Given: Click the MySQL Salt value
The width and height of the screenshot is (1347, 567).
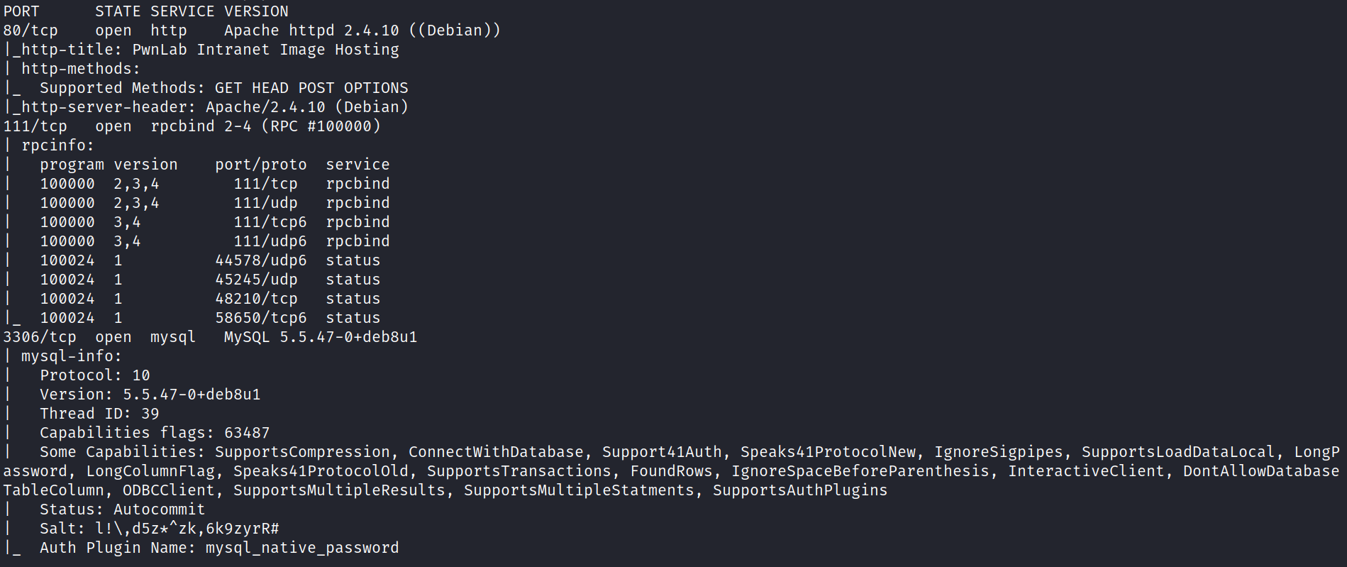Looking at the screenshot, I should pos(187,529).
